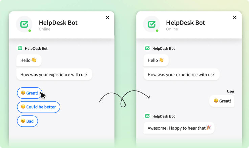Click the Awesome! Happy to hear that message
The width and height of the screenshot is (249, 148).
(x=179, y=128)
